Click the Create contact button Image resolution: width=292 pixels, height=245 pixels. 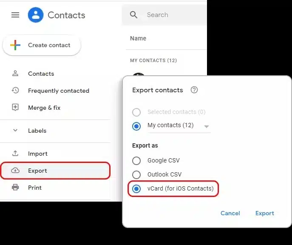[42, 46]
